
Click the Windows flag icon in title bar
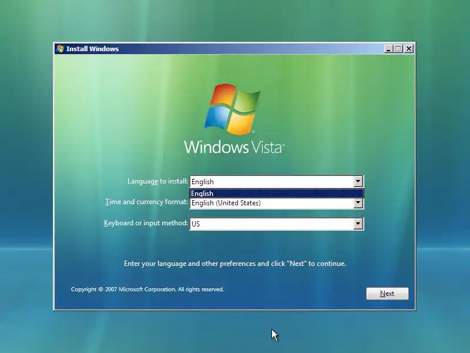pos(61,49)
